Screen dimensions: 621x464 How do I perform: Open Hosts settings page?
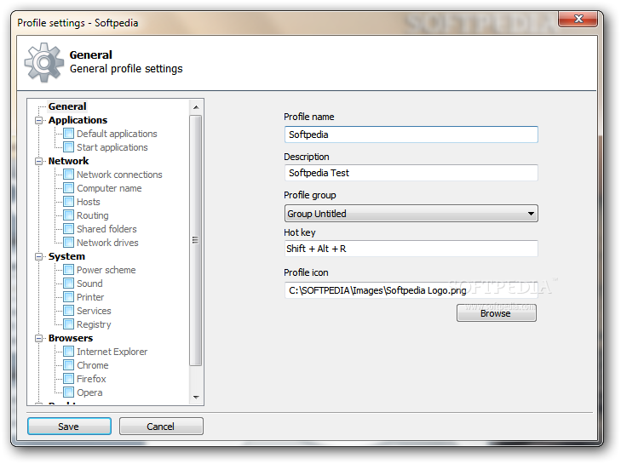coord(89,202)
